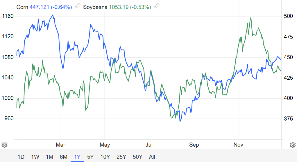Click the Soybeans series label
This screenshot has width=297, height=164.
[x=95, y=7]
